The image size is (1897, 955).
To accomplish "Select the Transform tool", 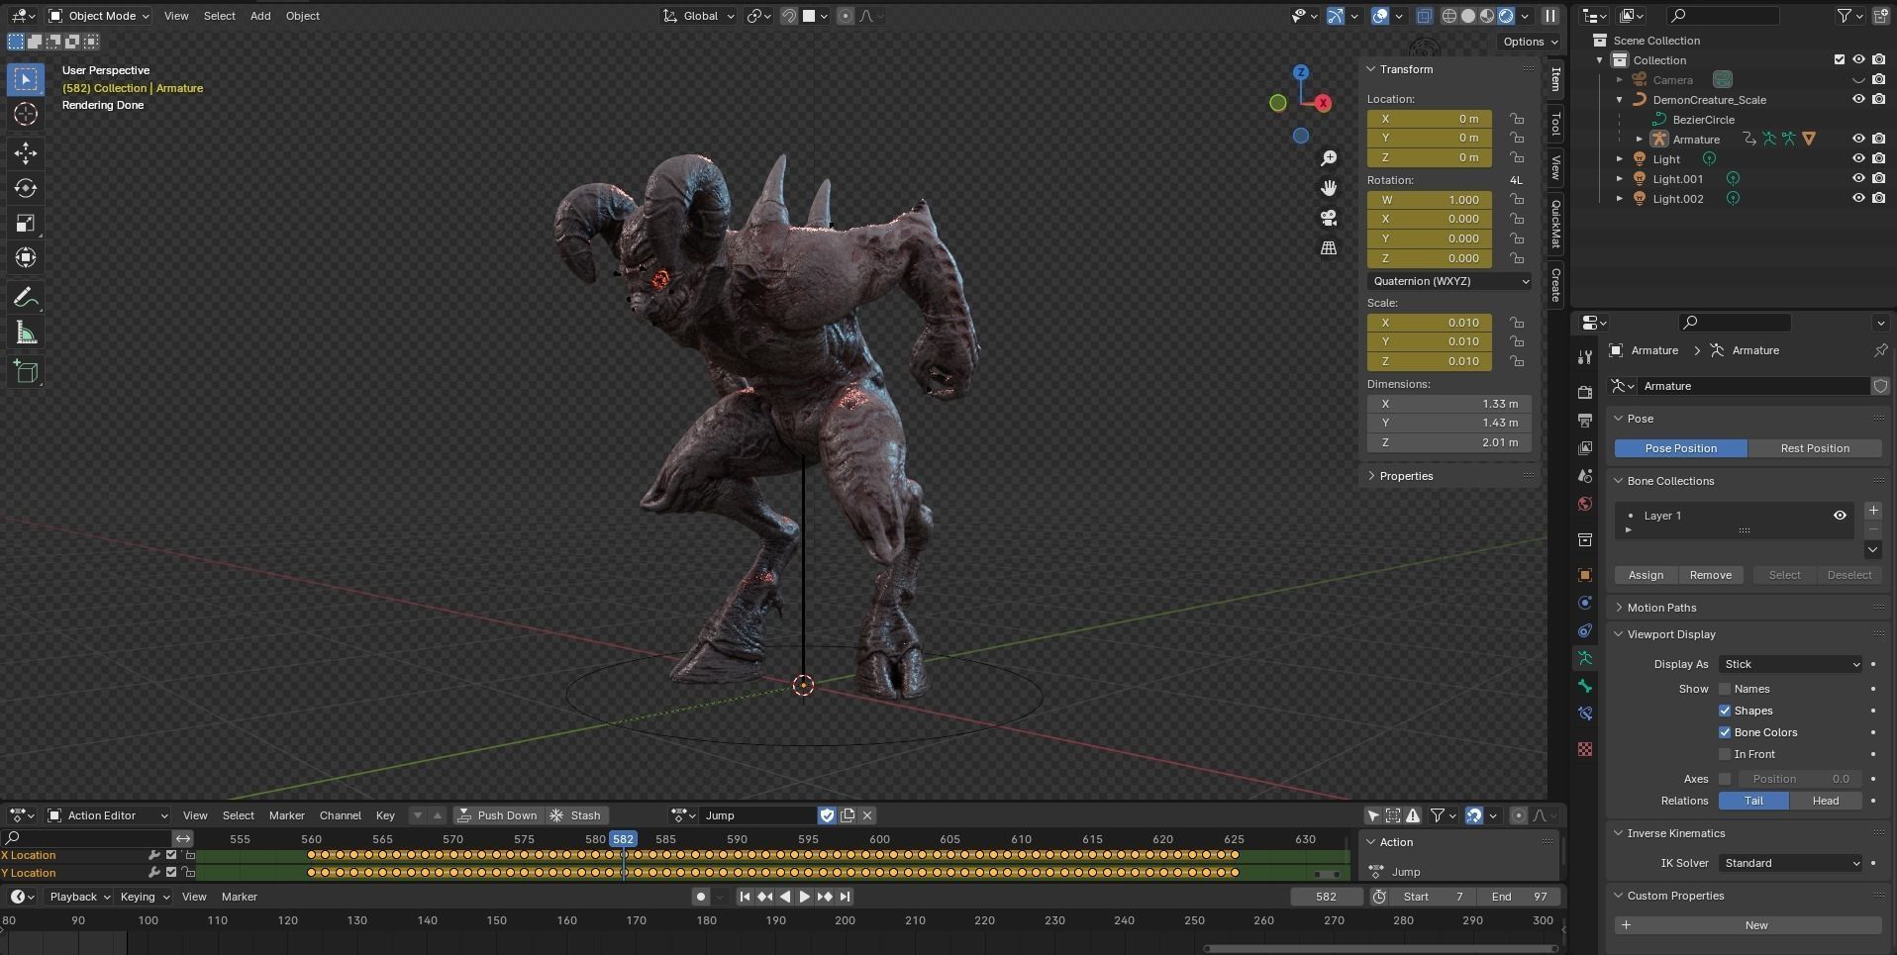I will [26, 258].
